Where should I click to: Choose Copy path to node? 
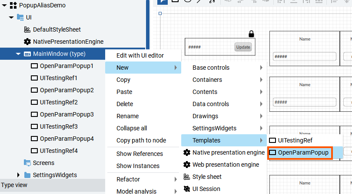click(143, 141)
